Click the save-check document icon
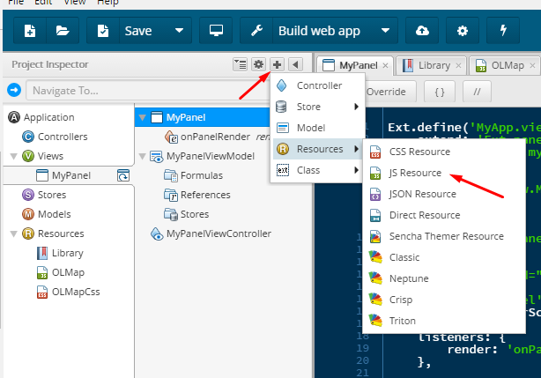The image size is (541, 378). coord(103,31)
